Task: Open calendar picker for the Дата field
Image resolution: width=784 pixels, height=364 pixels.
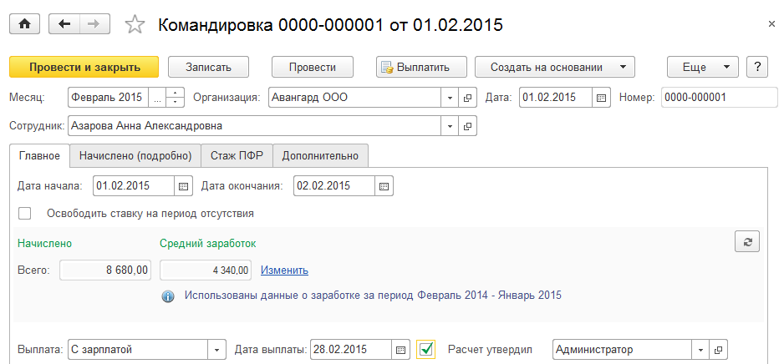Action: tap(602, 98)
